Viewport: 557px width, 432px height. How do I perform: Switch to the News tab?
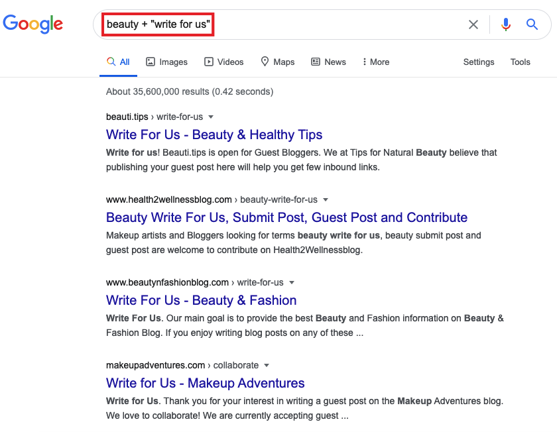(x=328, y=62)
